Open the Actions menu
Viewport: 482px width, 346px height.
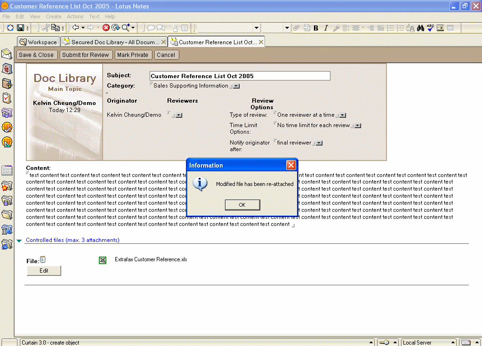(x=75, y=16)
